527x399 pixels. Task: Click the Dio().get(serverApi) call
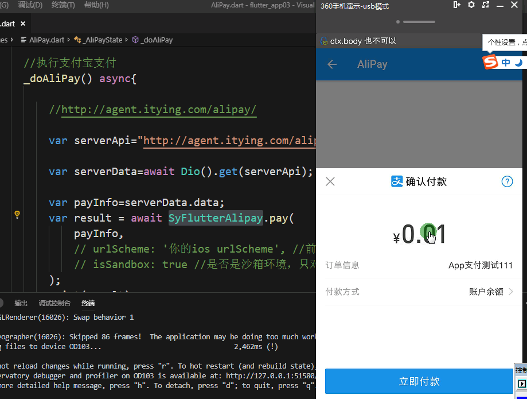(244, 172)
